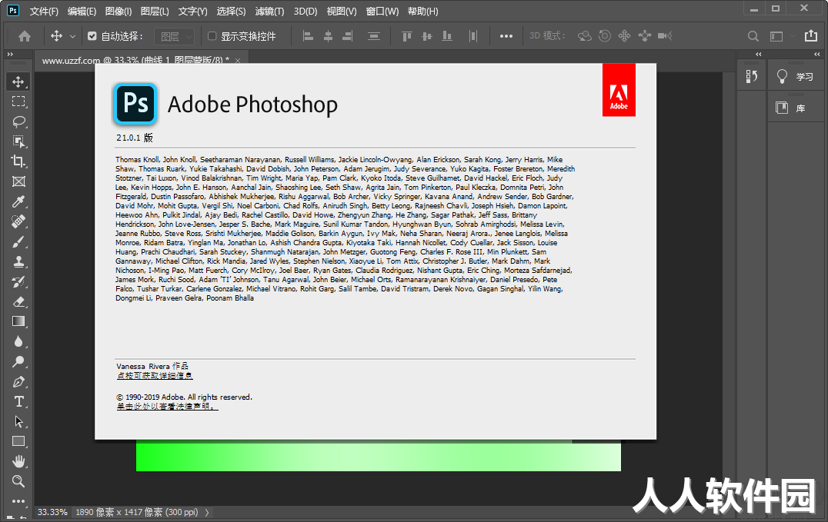Select the Frame tool
Image resolution: width=828 pixels, height=522 pixels.
pyautogui.click(x=18, y=181)
